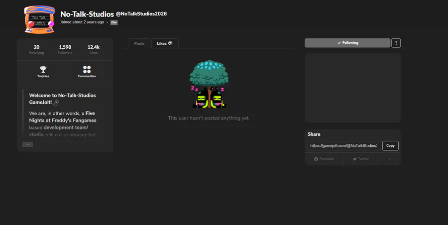This screenshot has height=225, width=448.
Task: Click 'This user hasn't posted anything yet.'
Action: (x=209, y=118)
